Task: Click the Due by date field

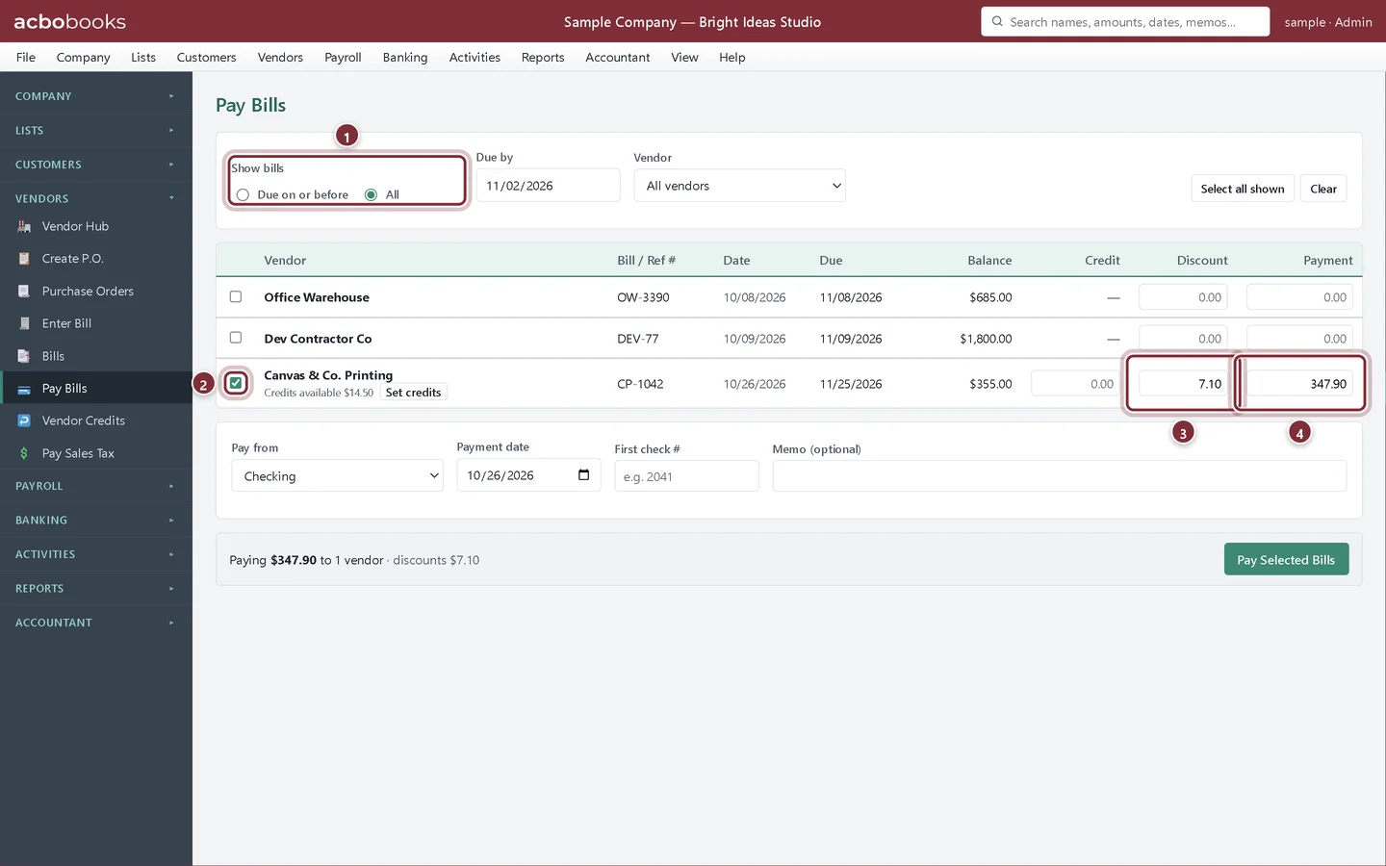Action: (549, 186)
